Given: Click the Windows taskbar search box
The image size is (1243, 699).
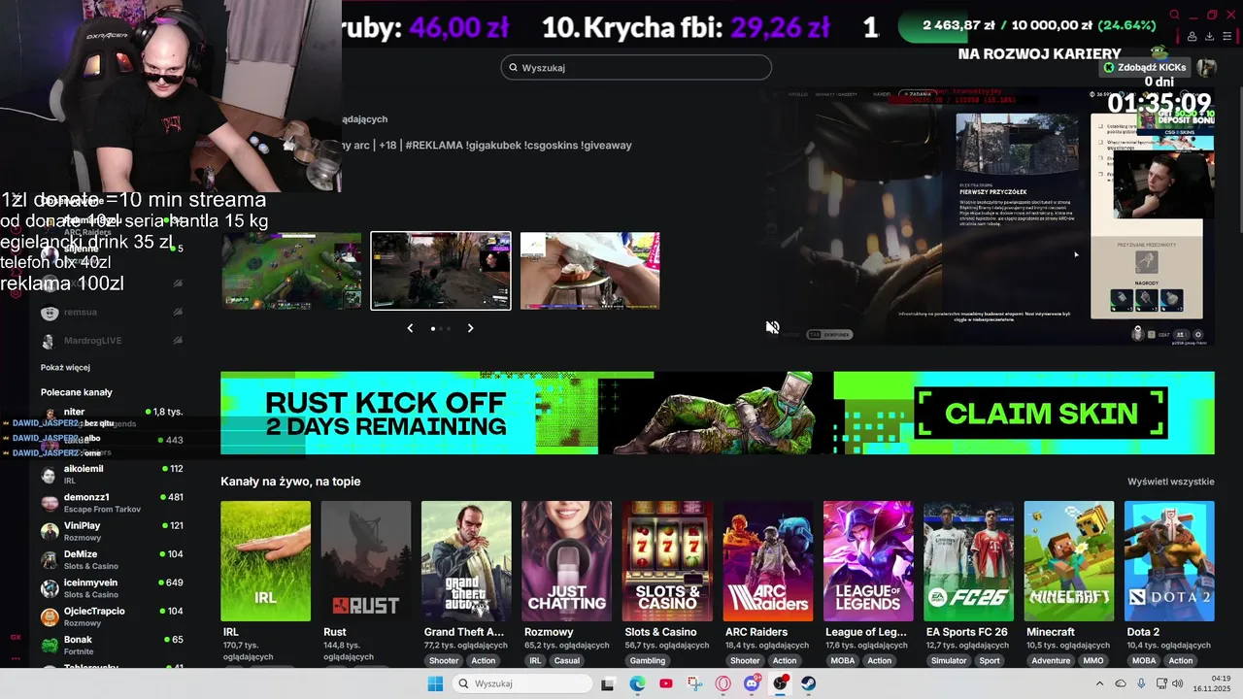Looking at the screenshot, I should pyautogui.click(x=522, y=683).
